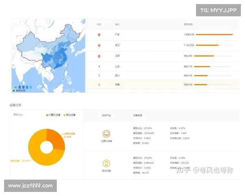Click the 流量数据 column header

[138, 115]
